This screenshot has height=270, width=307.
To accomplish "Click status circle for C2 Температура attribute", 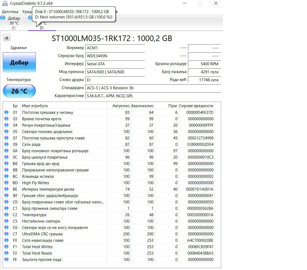I will (x=6, y=215).
